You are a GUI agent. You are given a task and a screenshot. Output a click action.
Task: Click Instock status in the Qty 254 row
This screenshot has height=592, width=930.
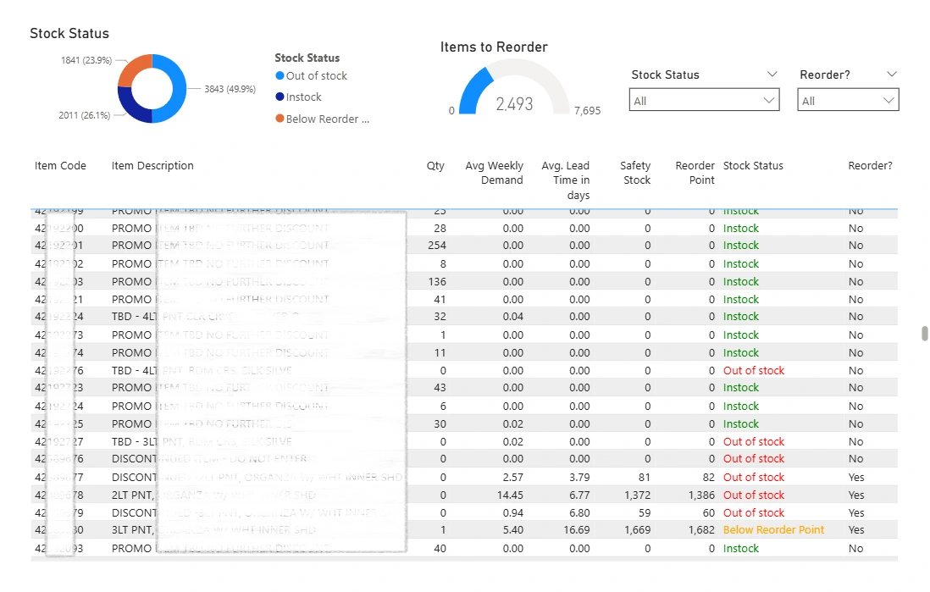741,245
